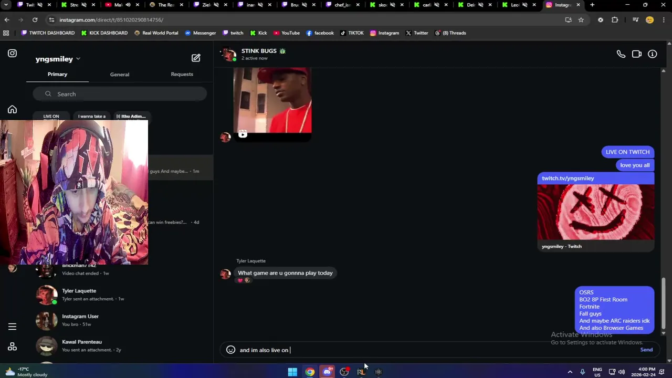Screen dimensions: 672x378
Task: Start a video call in STINK BUGS chat
Action: pyautogui.click(x=637, y=54)
